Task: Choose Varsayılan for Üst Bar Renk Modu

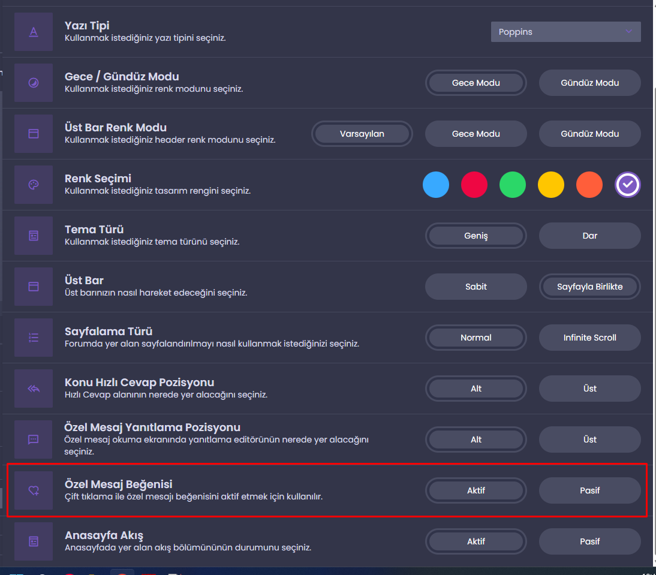Action: click(362, 134)
